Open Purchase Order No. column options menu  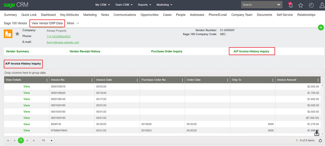(x=183, y=80)
